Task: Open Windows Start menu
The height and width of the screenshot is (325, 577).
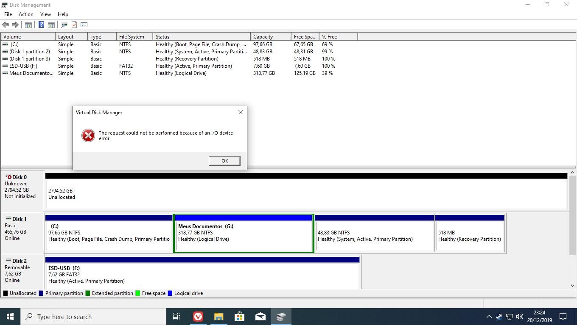Action: pyautogui.click(x=10, y=317)
